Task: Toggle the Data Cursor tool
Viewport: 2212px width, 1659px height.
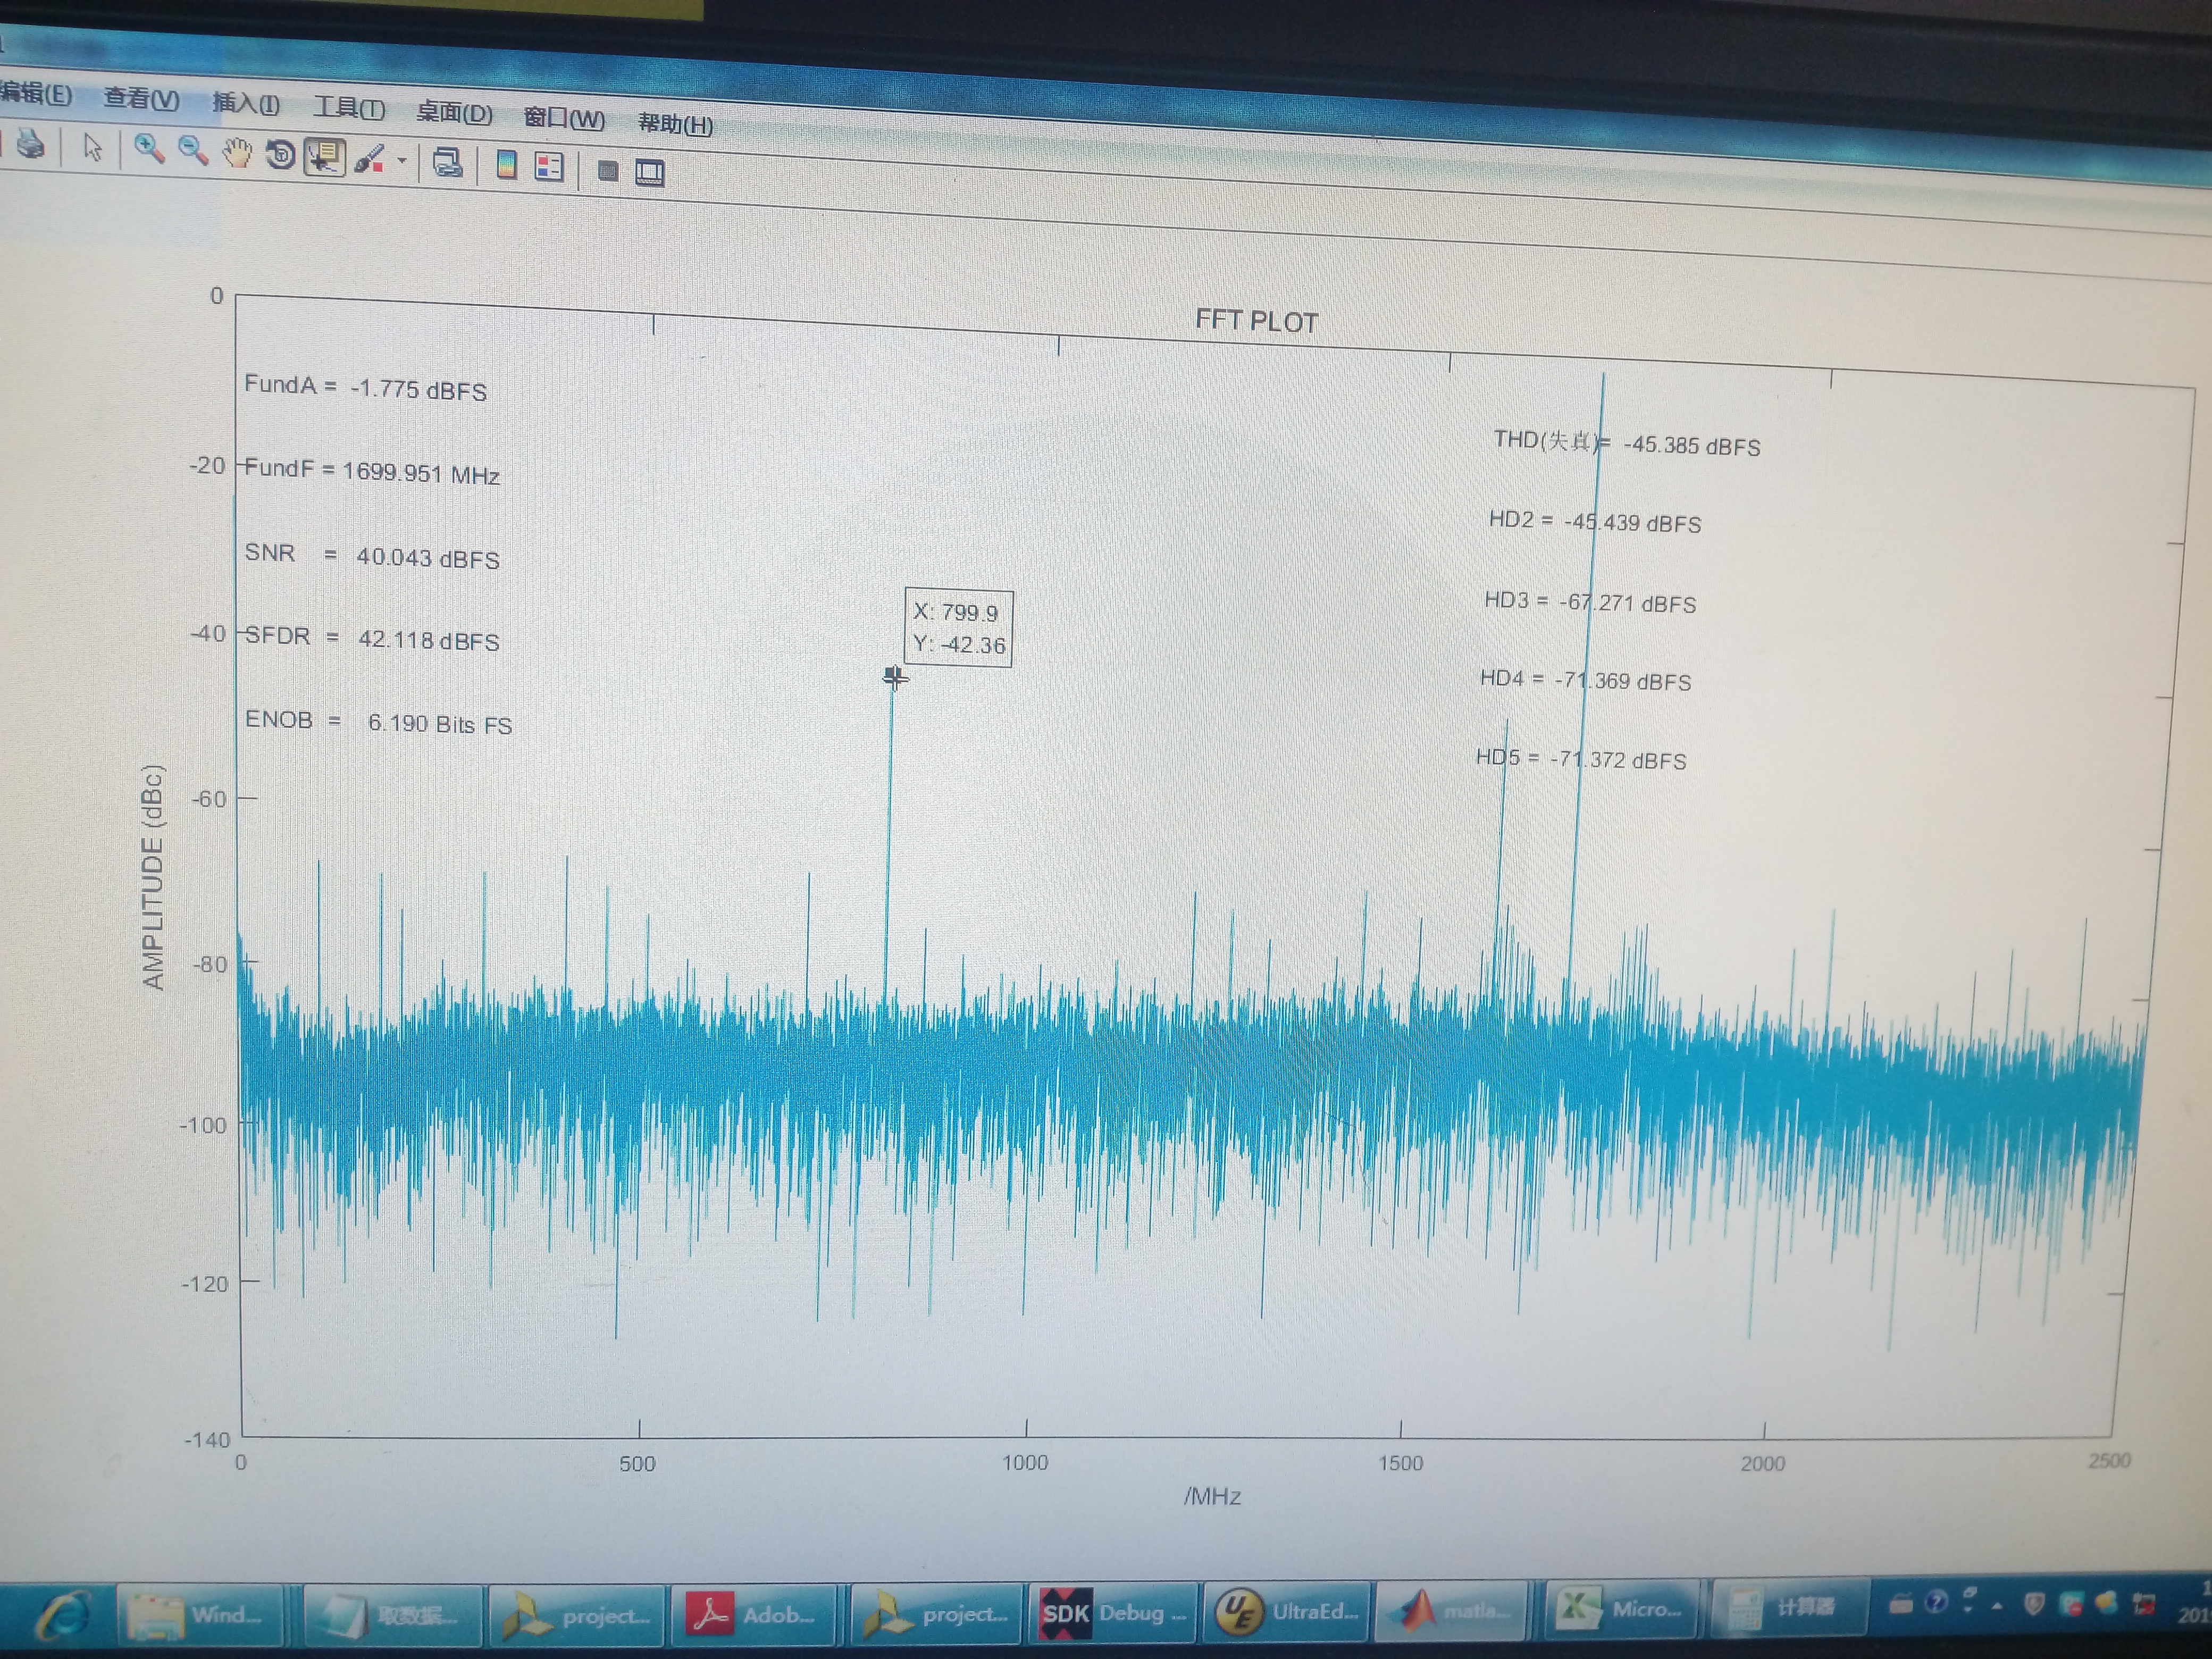Action: (x=325, y=158)
